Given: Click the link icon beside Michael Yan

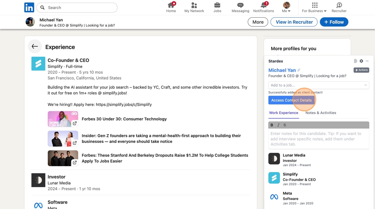Looking at the screenshot, I should (x=299, y=70).
